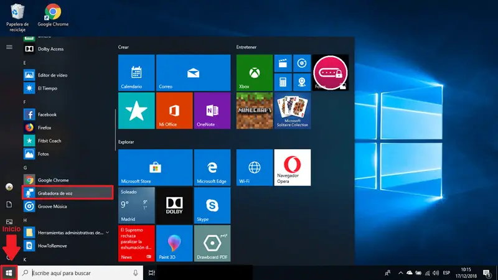Open the Calendario tile
Viewport: 498px width, 280px height.
click(136, 73)
